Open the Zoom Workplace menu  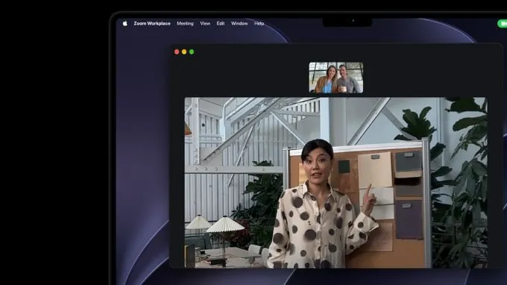click(x=152, y=23)
